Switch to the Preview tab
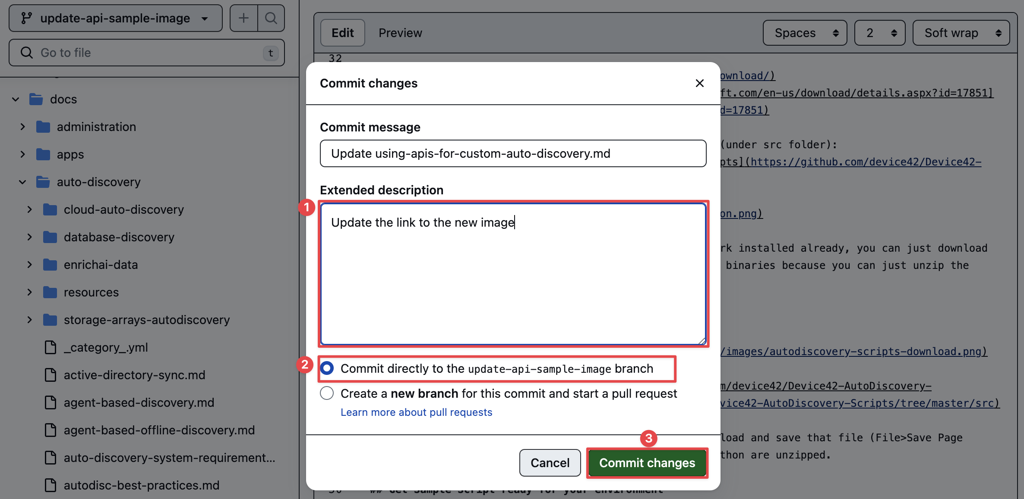 [400, 33]
